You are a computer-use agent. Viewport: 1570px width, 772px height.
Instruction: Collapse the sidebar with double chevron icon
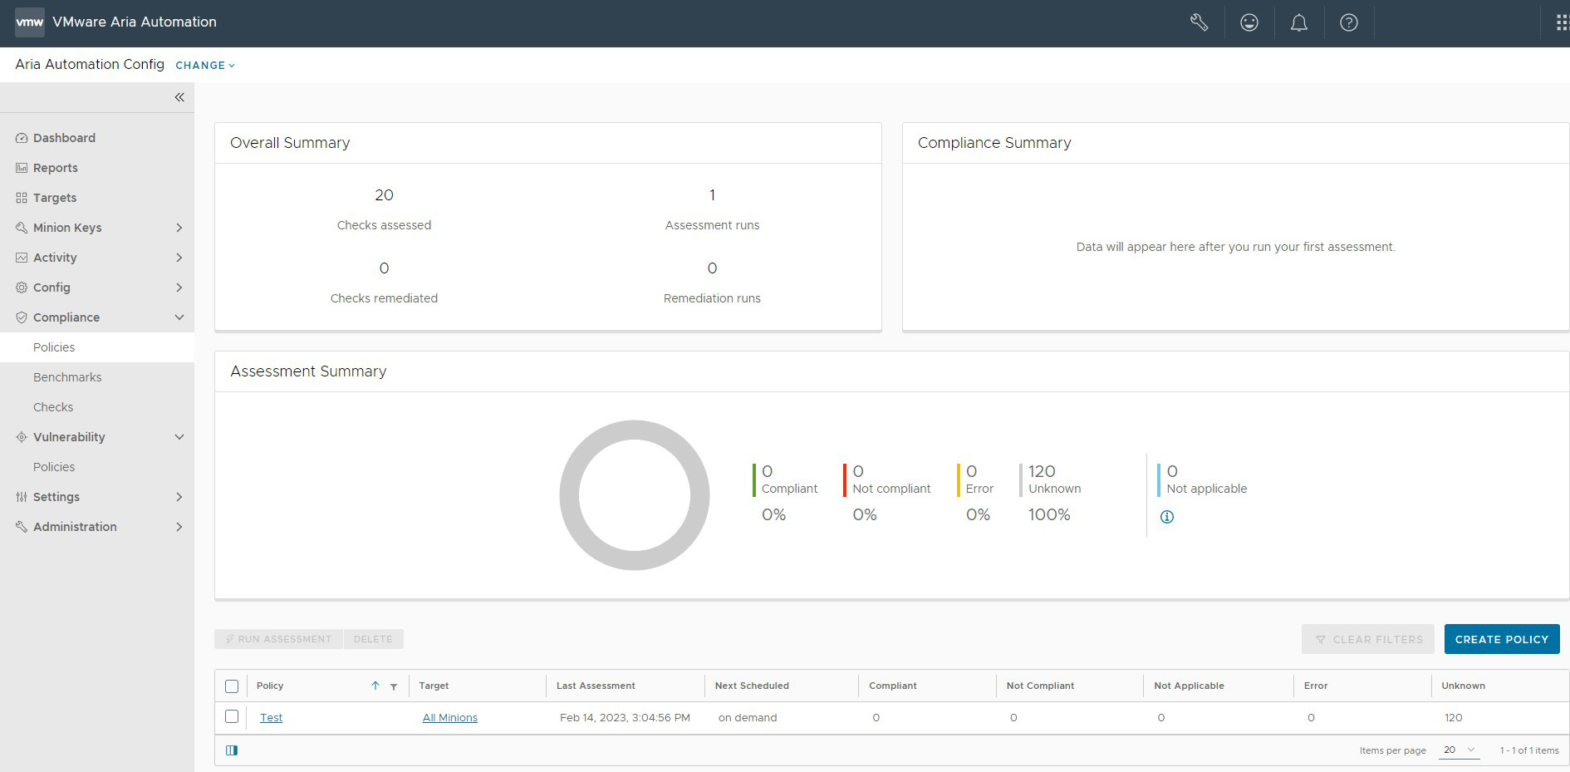pyautogui.click(x=179, y=97)
